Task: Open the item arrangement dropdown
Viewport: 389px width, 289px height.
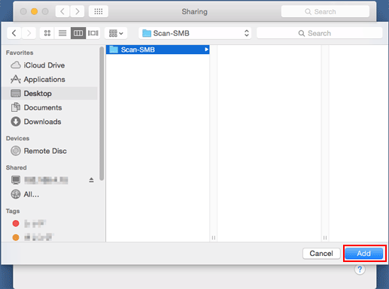Action: pyautogui.click(x=116, y=33)
